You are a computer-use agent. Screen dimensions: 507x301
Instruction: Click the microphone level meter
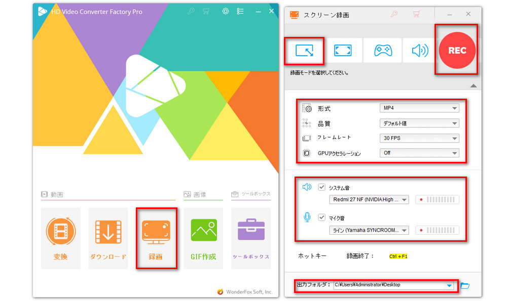coord(437,230)
